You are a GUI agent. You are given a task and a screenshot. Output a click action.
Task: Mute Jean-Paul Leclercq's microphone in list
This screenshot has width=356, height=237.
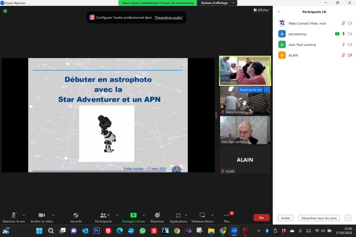[343, 44]
